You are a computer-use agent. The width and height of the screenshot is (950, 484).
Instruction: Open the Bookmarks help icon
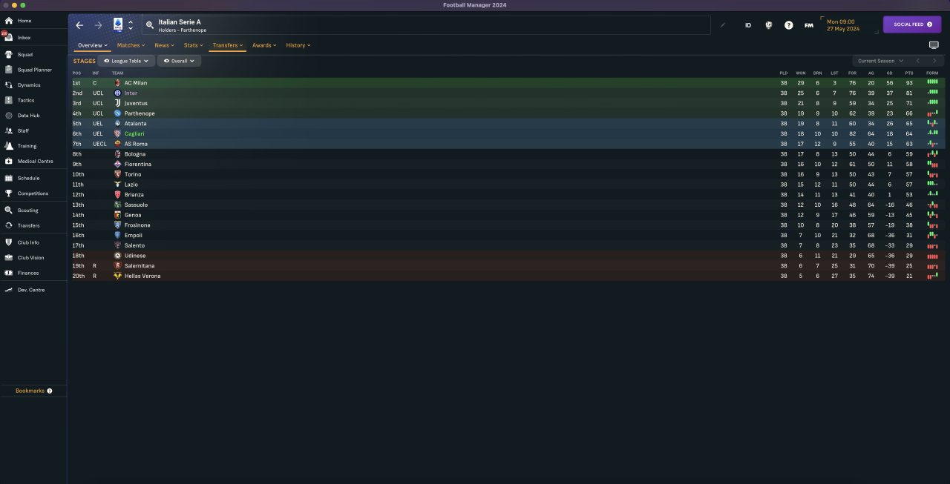click(50, 391)
